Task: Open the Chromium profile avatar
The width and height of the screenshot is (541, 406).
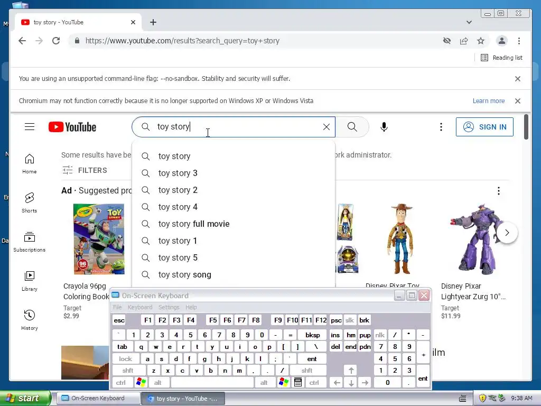Action: (502, 41)
